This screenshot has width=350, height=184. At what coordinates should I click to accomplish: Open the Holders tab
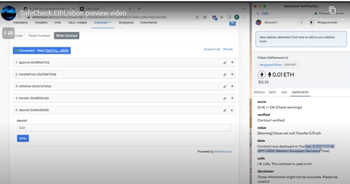[41, 23]
